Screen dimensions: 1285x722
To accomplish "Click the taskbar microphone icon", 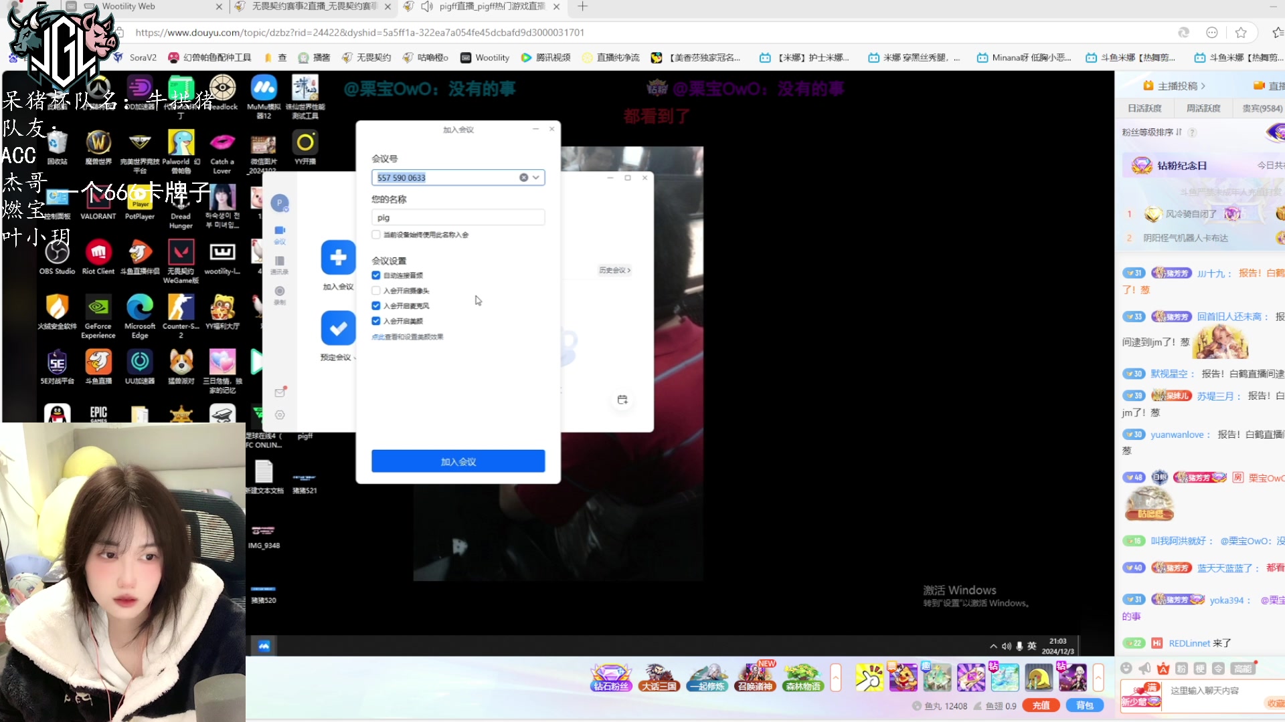I will [1019, 646].
